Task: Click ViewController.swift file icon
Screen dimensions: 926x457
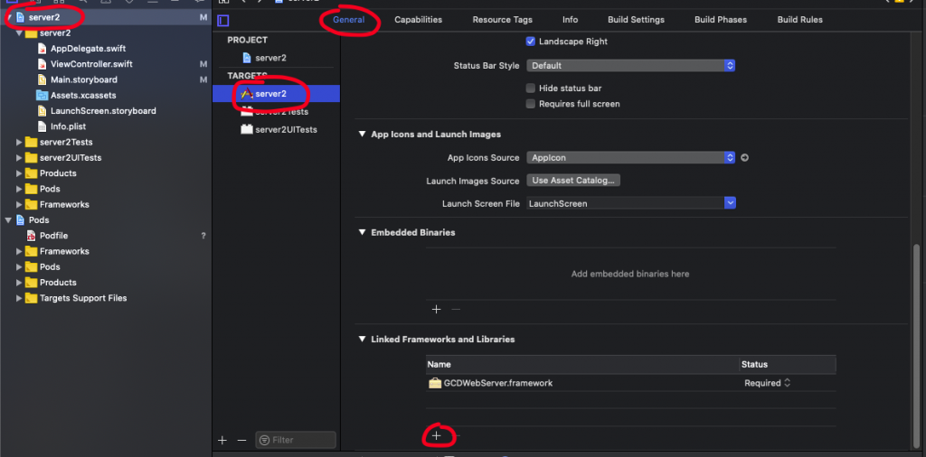Action: [x=42, y=64]
